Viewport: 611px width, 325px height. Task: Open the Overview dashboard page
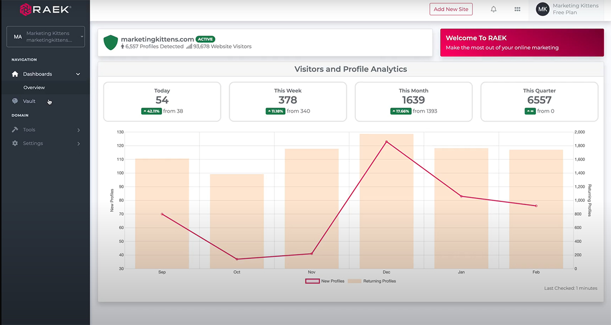[x=34, y=87]
